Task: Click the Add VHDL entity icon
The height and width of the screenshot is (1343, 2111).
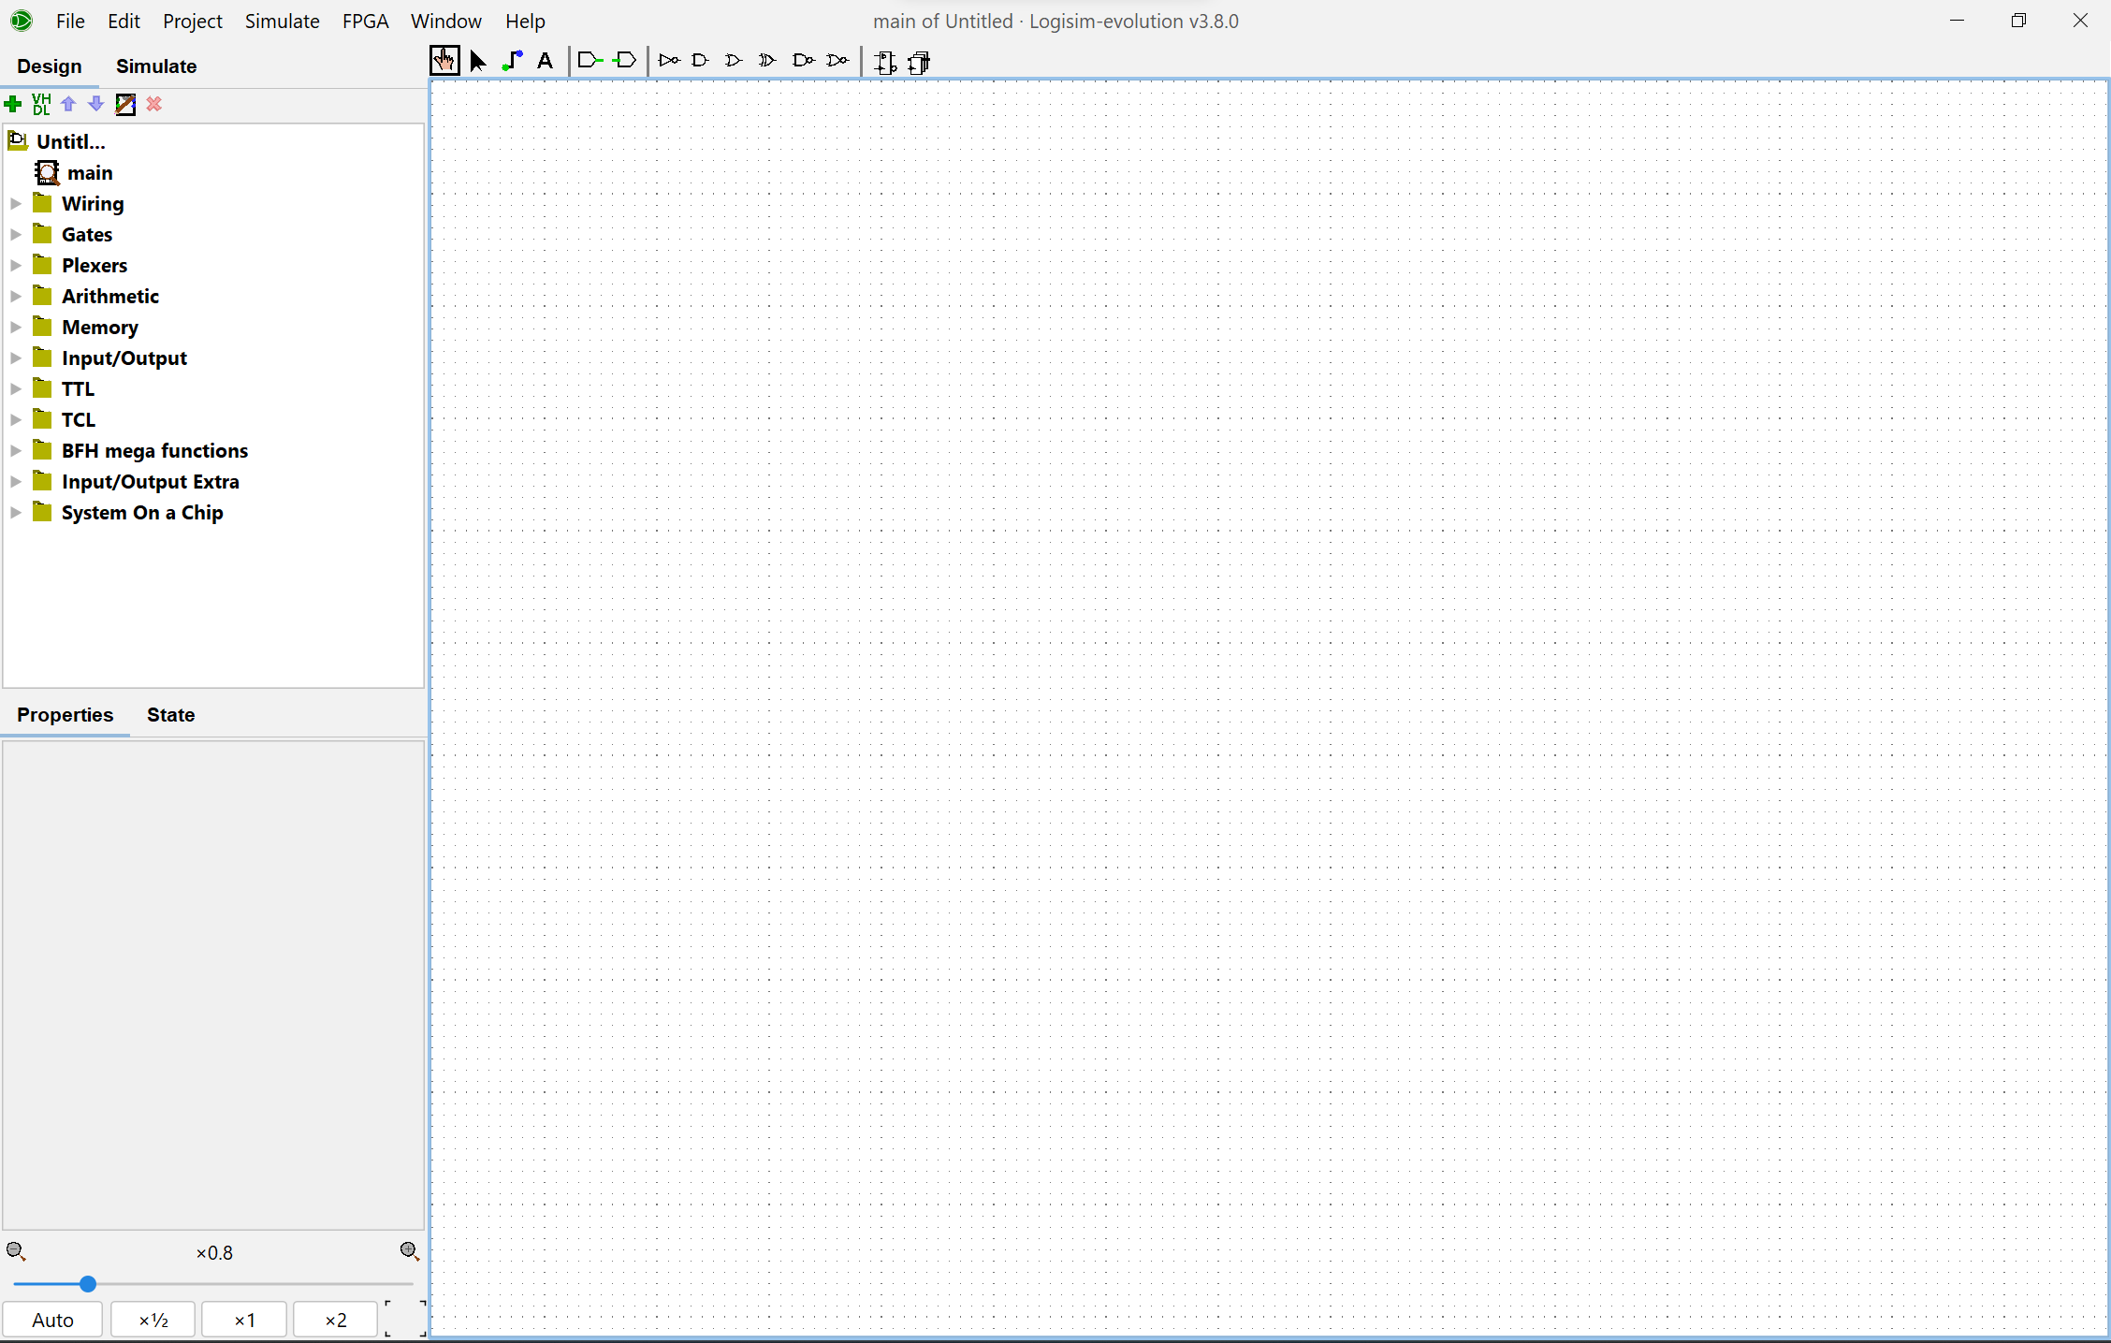Action: click(x=41, y=104)
